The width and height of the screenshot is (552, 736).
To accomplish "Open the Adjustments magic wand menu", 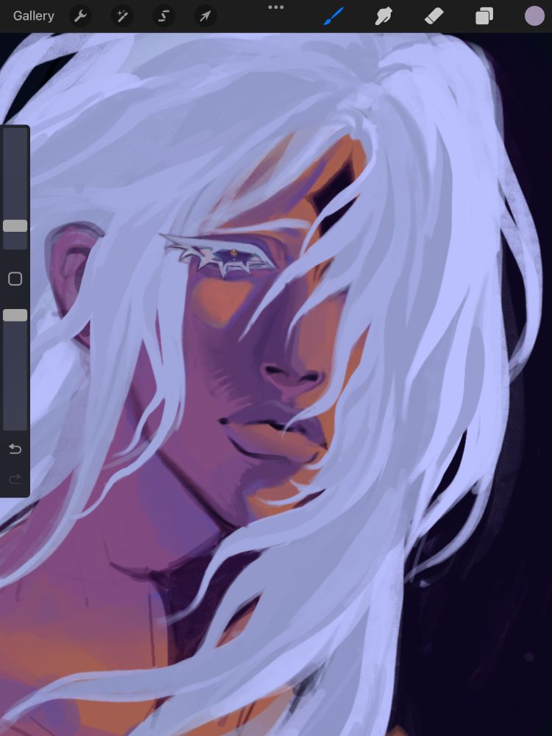I will tap(122, 16).
